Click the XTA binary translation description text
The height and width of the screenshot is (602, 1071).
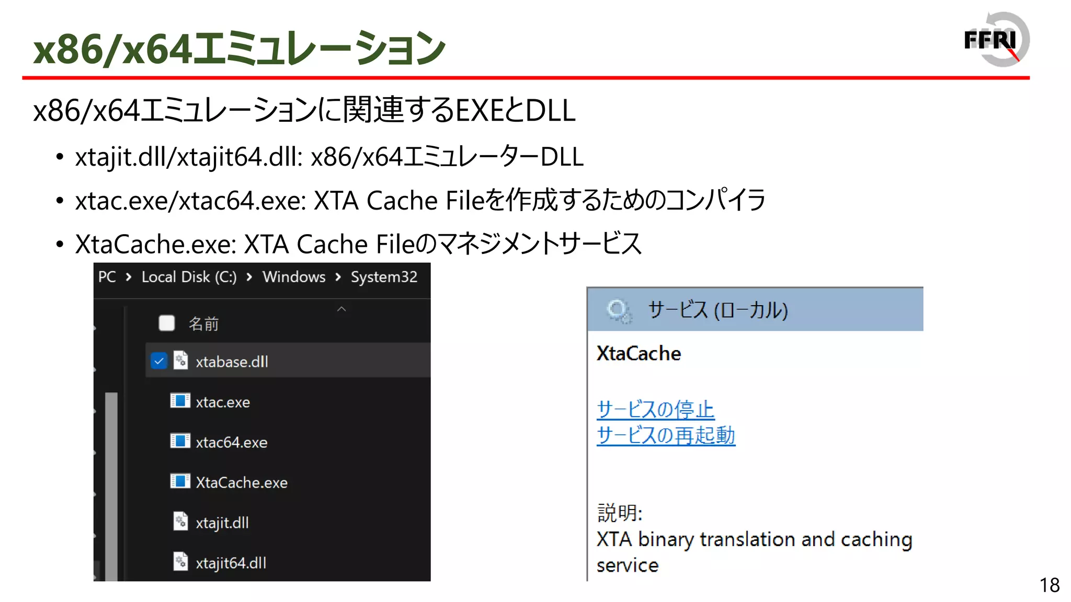point(754,552)
